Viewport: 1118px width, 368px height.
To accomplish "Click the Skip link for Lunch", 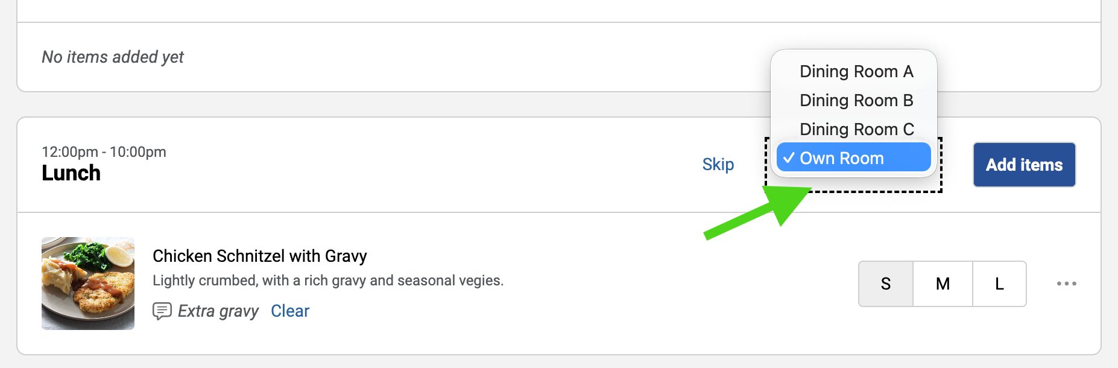I will [718, 164].
